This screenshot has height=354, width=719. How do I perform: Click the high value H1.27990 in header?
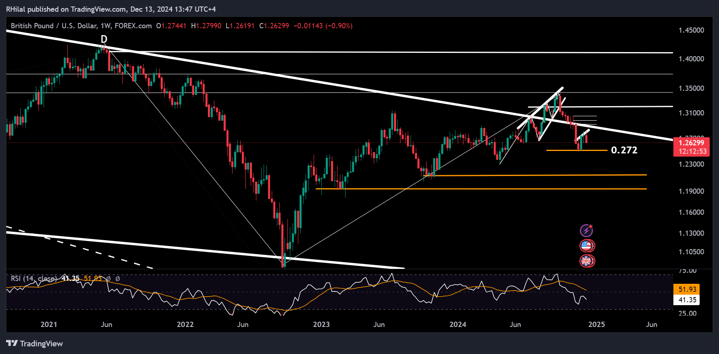coord(206,26)
